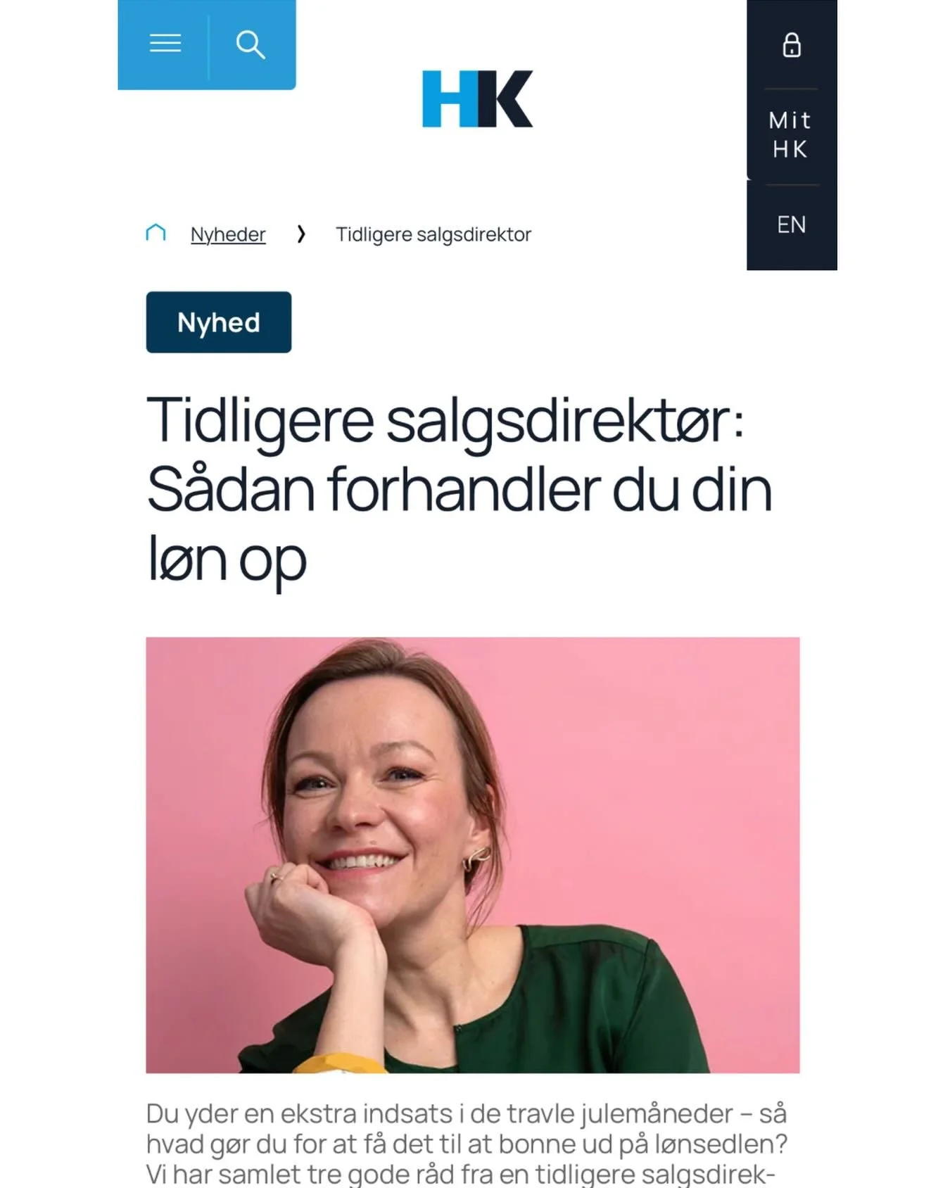Click the woman's gold earring in photo
950x1188 pixels.
point(475,858)
